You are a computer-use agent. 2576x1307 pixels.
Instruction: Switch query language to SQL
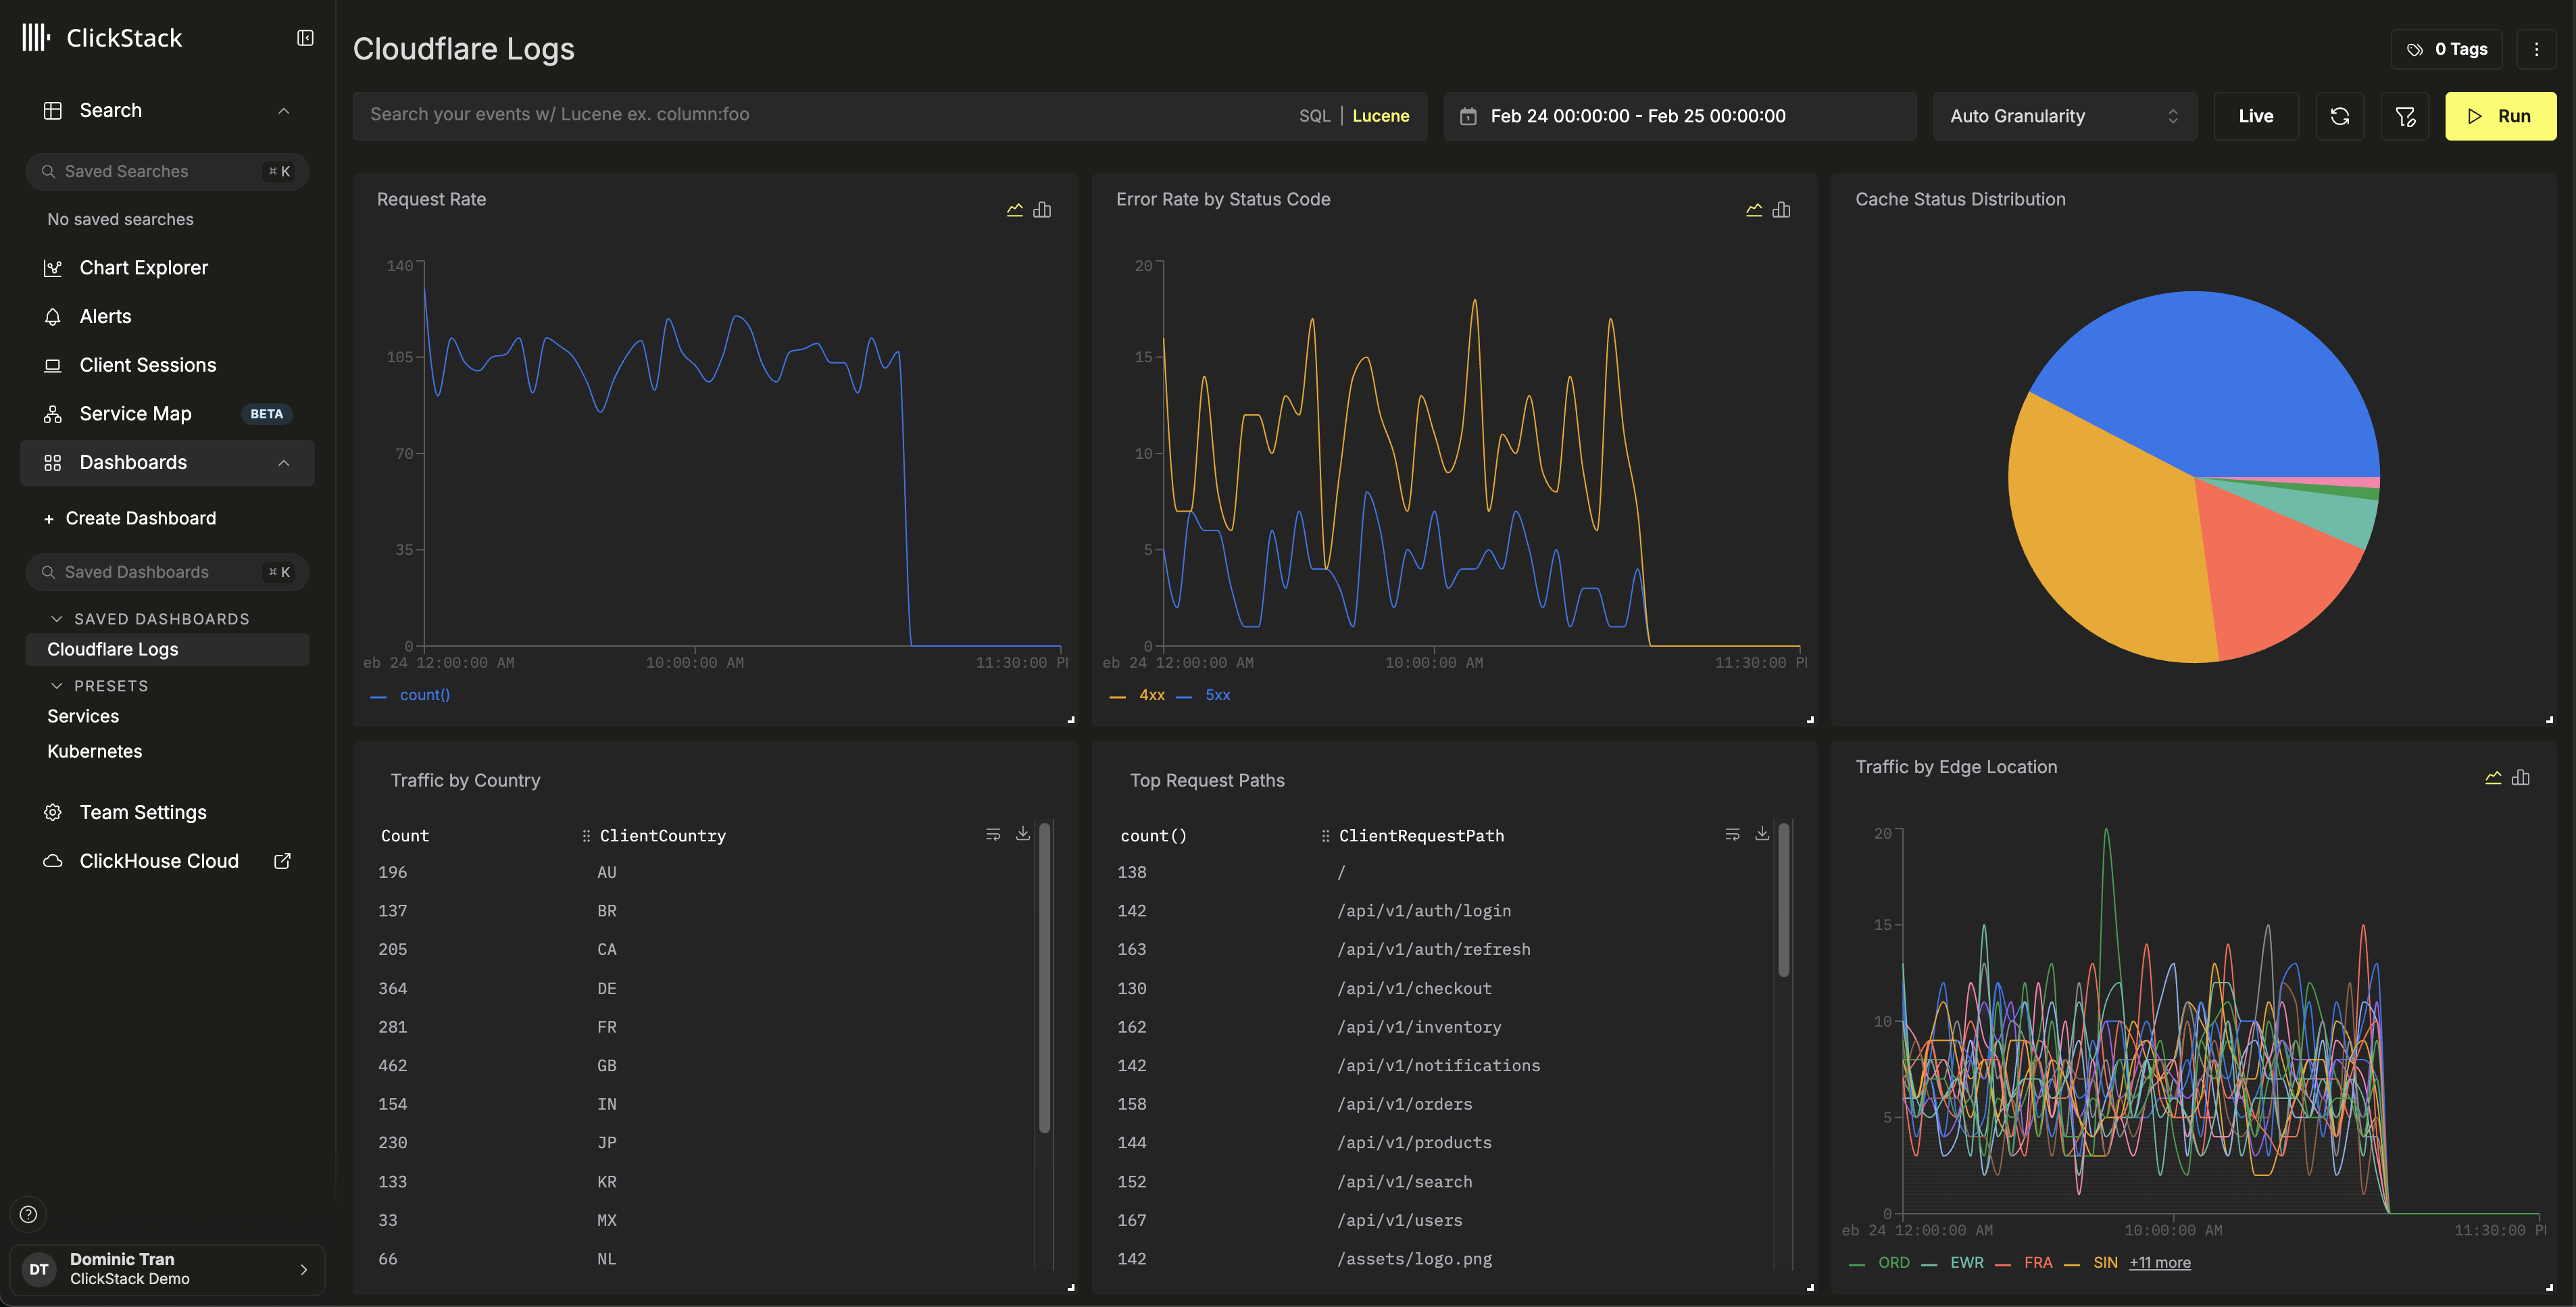pos(1314,116)
